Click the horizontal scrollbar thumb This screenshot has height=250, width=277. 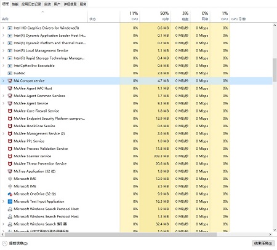click(111, 235)
